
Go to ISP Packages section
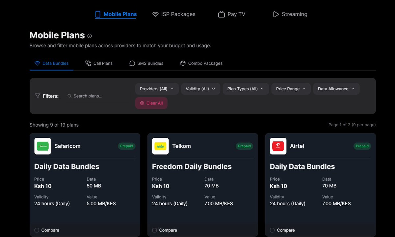point(174,14)
